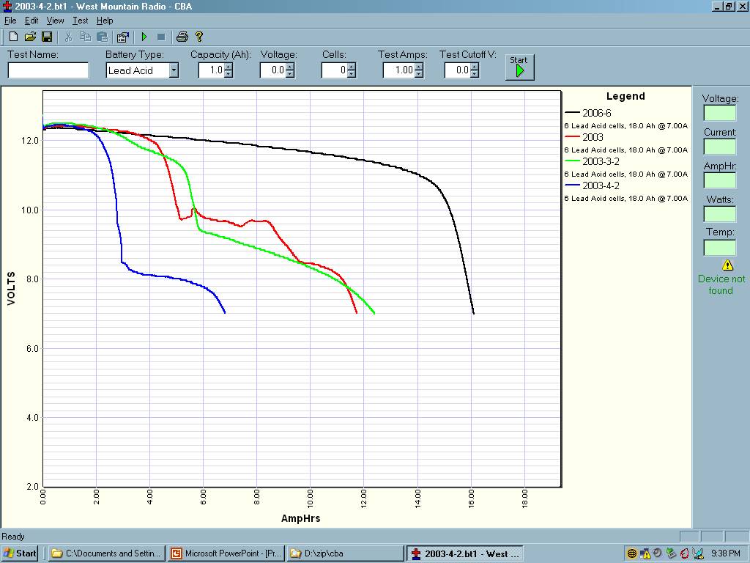Decrease the Cells spinner value
The image size is (750, 563).
[352, 74]
